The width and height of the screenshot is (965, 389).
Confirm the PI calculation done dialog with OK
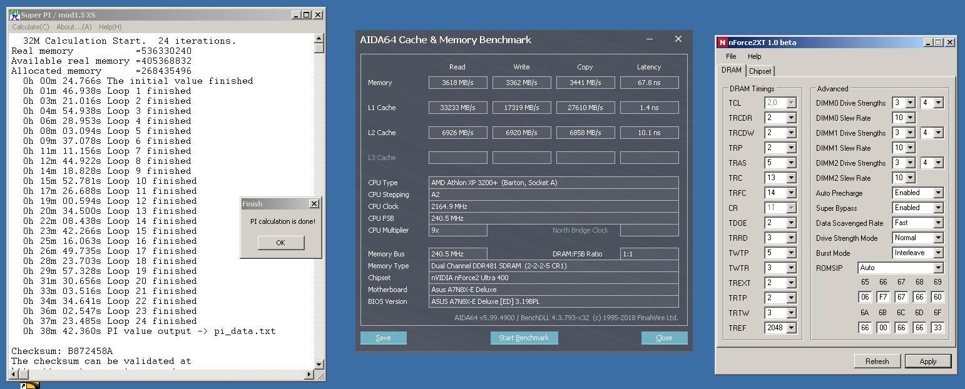(x=280, y=243)
